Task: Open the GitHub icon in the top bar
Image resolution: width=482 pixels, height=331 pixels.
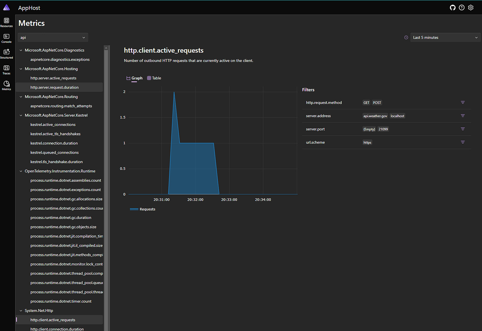Action: click(453, 7)
